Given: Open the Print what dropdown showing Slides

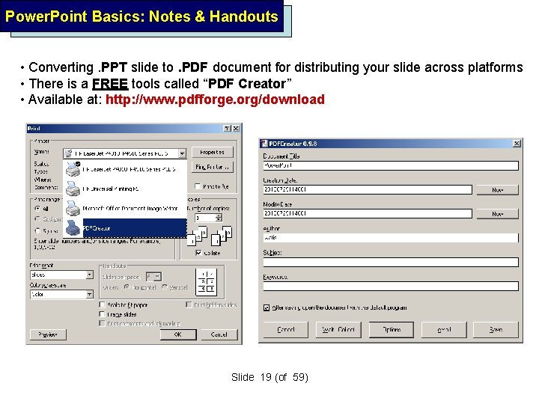Looking at the screenshot, I should point(90,275).
